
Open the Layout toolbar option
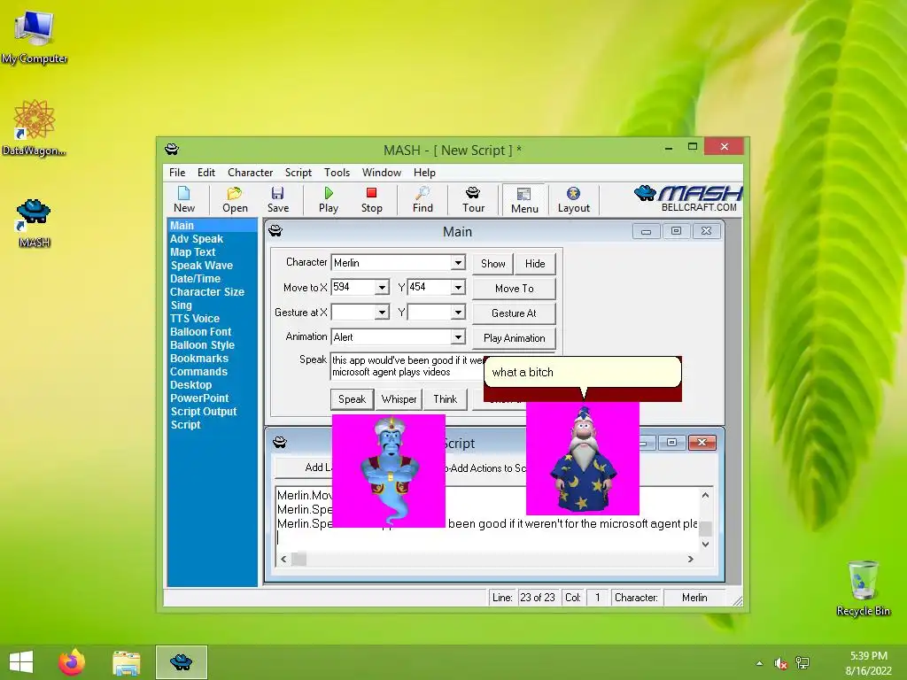click(573, 199)
